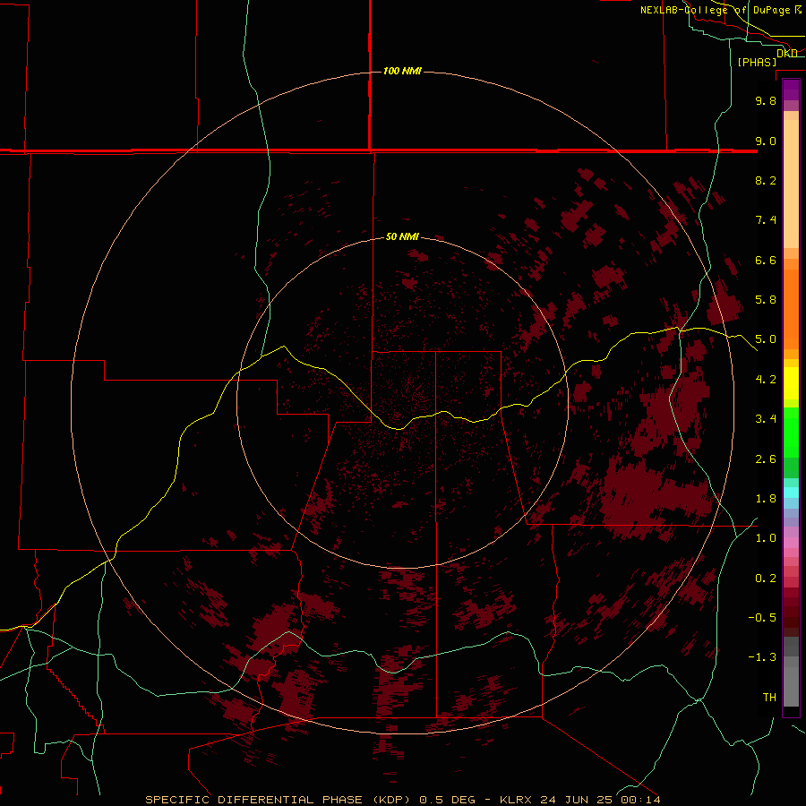Click the 50 NMI range ring label

click(402, 236)
